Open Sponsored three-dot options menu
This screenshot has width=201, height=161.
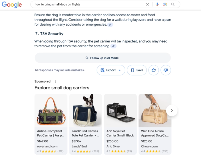coord(55,82)
